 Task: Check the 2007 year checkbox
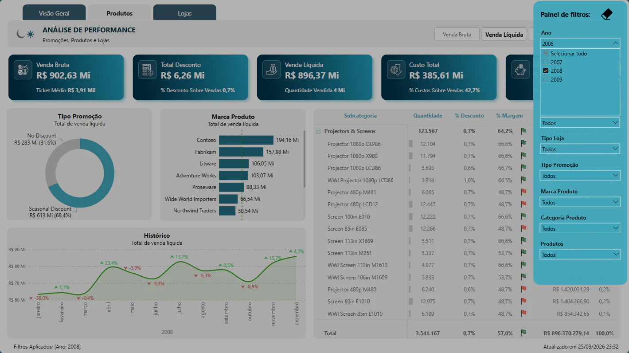pos(546,62)
